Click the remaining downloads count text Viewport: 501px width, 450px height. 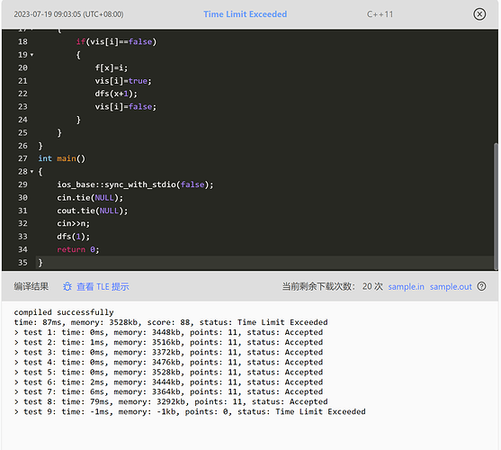coord(332,286)
